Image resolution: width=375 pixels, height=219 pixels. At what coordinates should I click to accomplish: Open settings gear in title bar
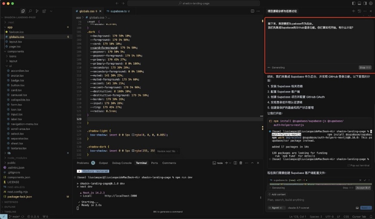(371, 3)
